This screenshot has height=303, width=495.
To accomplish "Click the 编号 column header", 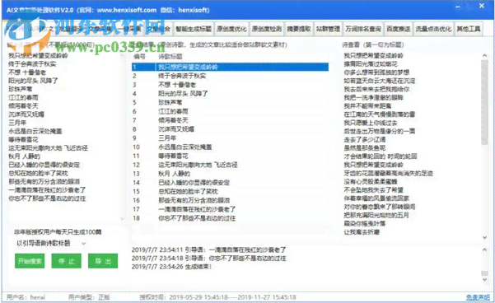I will pyautogui.click(x=139, y=57).
